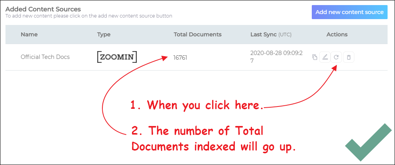The height and width of the screenshot is (165, 395).
Task: Click the red 'When you click here' annotation
Action: point(197,105)
